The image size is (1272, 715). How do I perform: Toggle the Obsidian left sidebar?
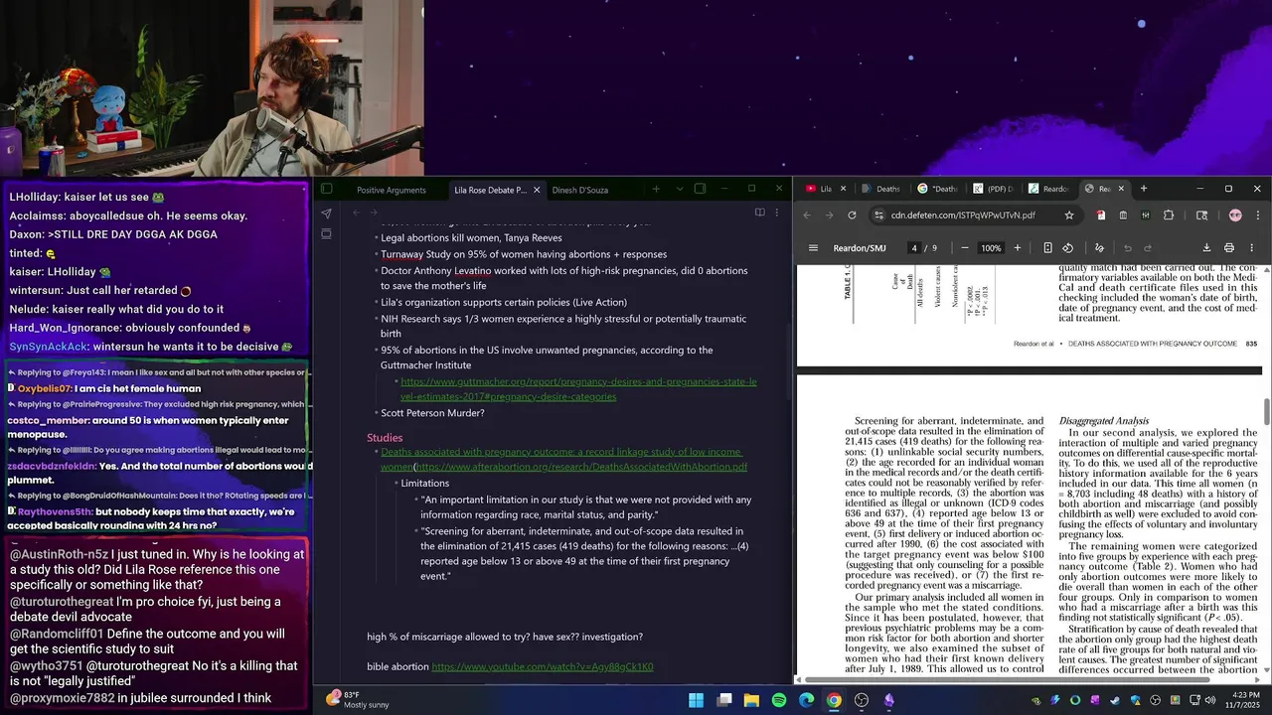click(326, 189)
